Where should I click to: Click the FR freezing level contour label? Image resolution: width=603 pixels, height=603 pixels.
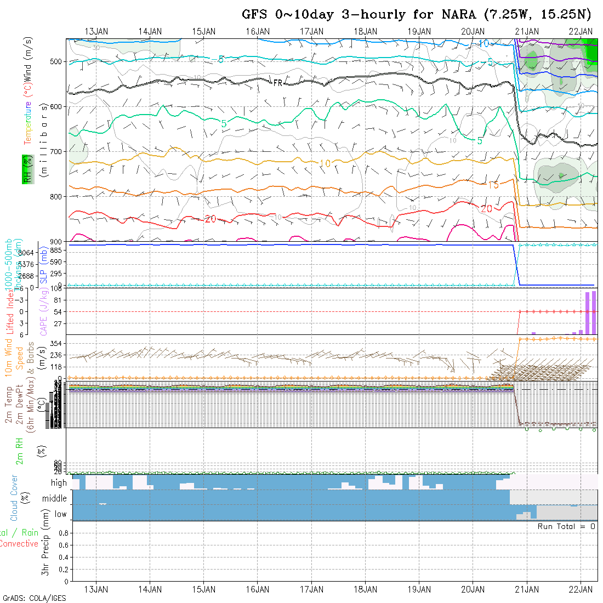278,83
